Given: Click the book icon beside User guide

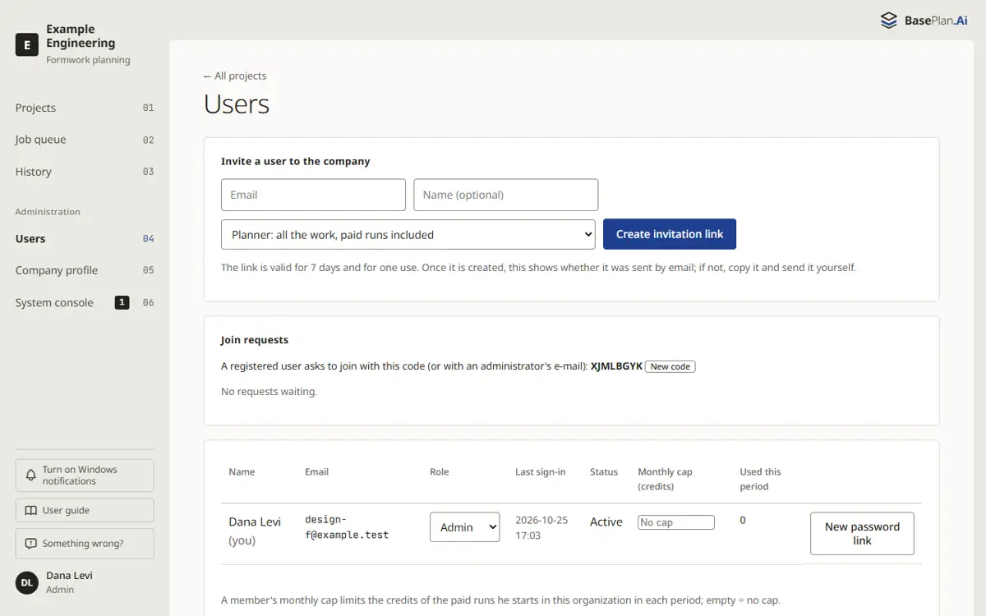Looking at the screenshot, I should [31, 510].
